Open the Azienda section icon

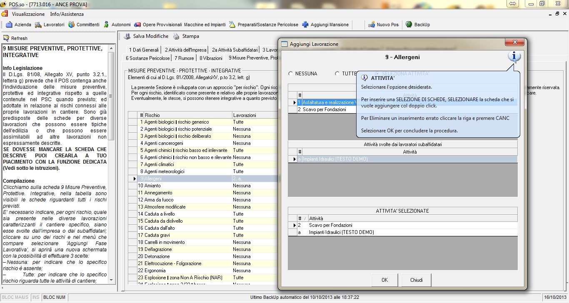tap(9, 25)
